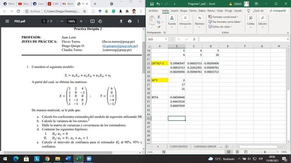Switch to the Gmail tab in Chrome

68,4
